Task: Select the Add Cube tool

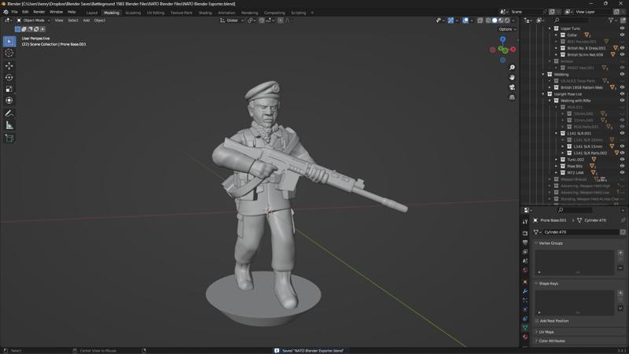Action: pyautogui.click(x=9, y=138)
